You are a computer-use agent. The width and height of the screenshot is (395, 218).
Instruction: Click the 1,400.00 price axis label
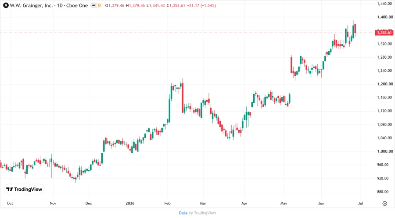385,17
